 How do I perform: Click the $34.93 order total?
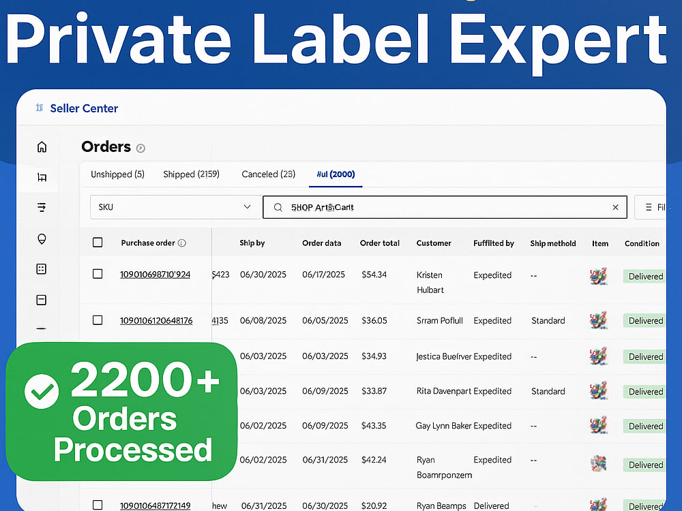(374, 356)
